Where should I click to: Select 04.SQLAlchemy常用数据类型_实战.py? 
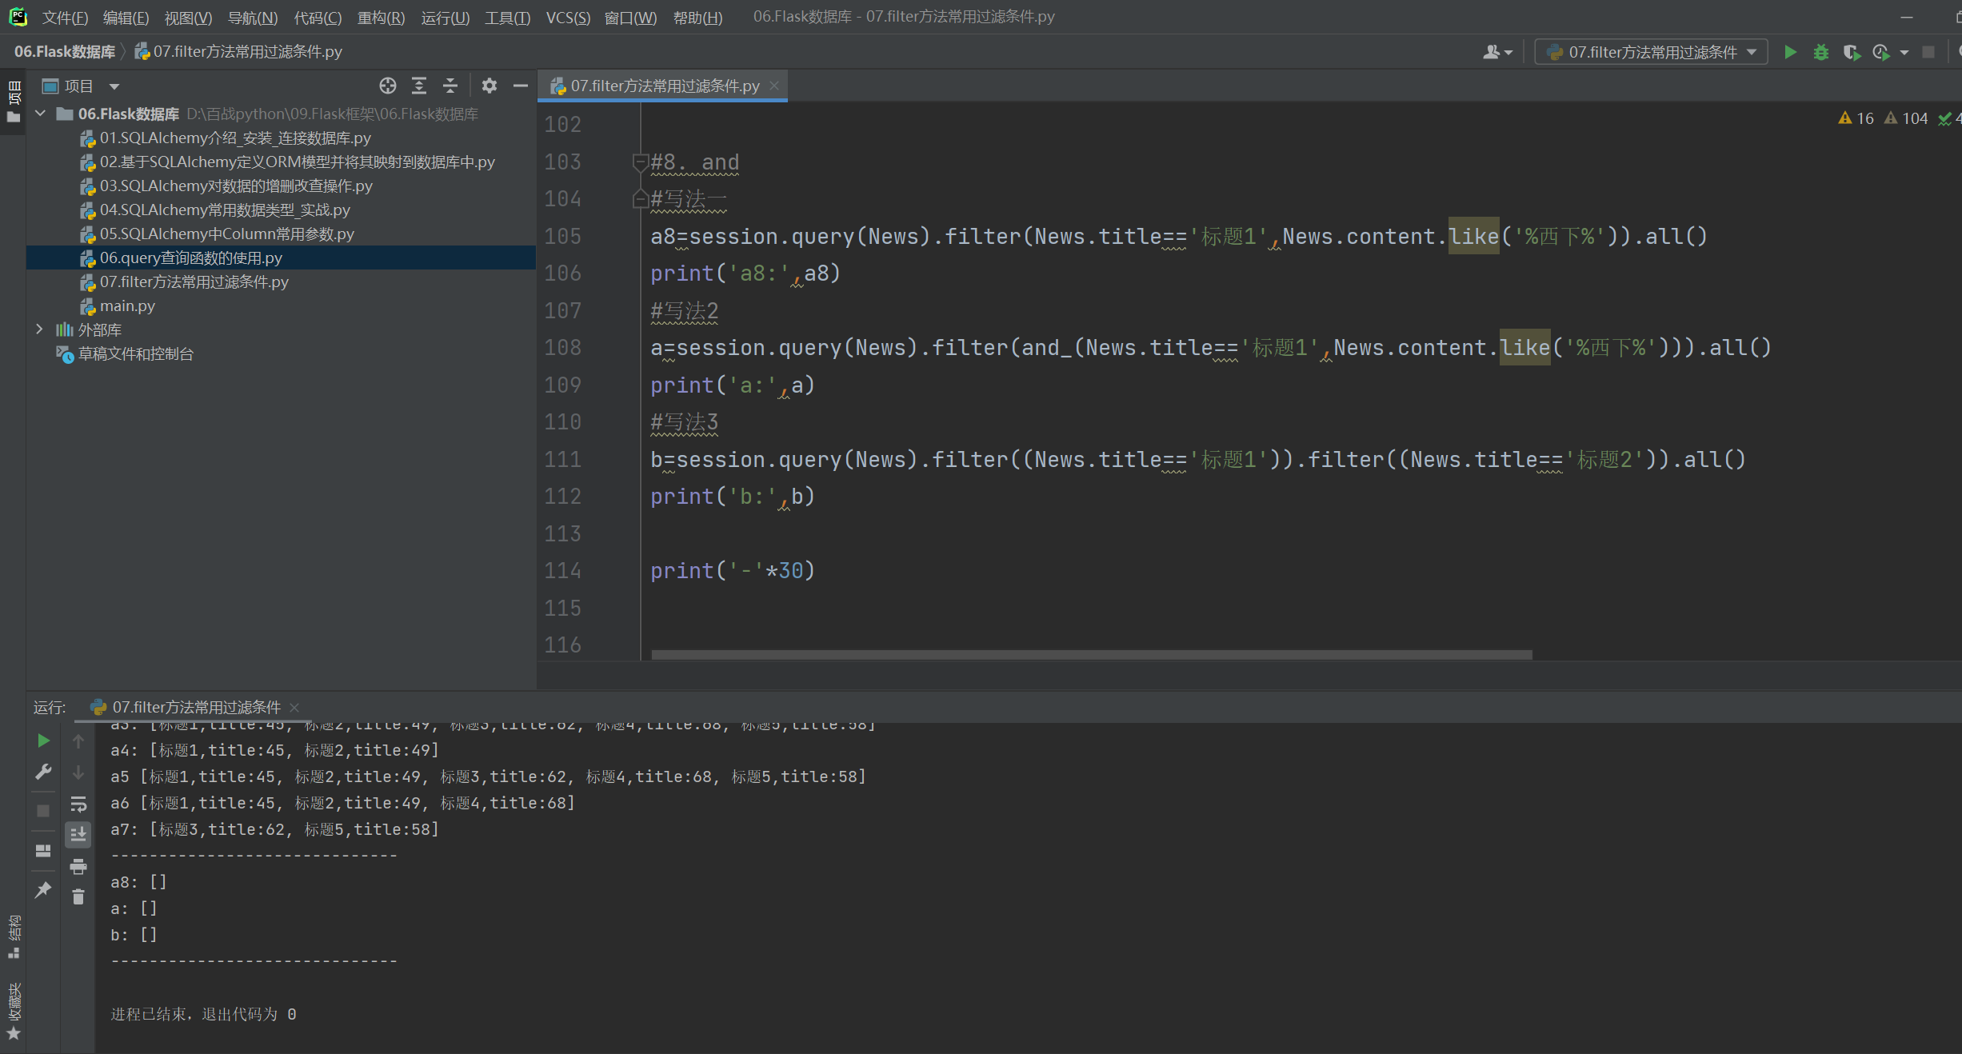tap(215, 210)
